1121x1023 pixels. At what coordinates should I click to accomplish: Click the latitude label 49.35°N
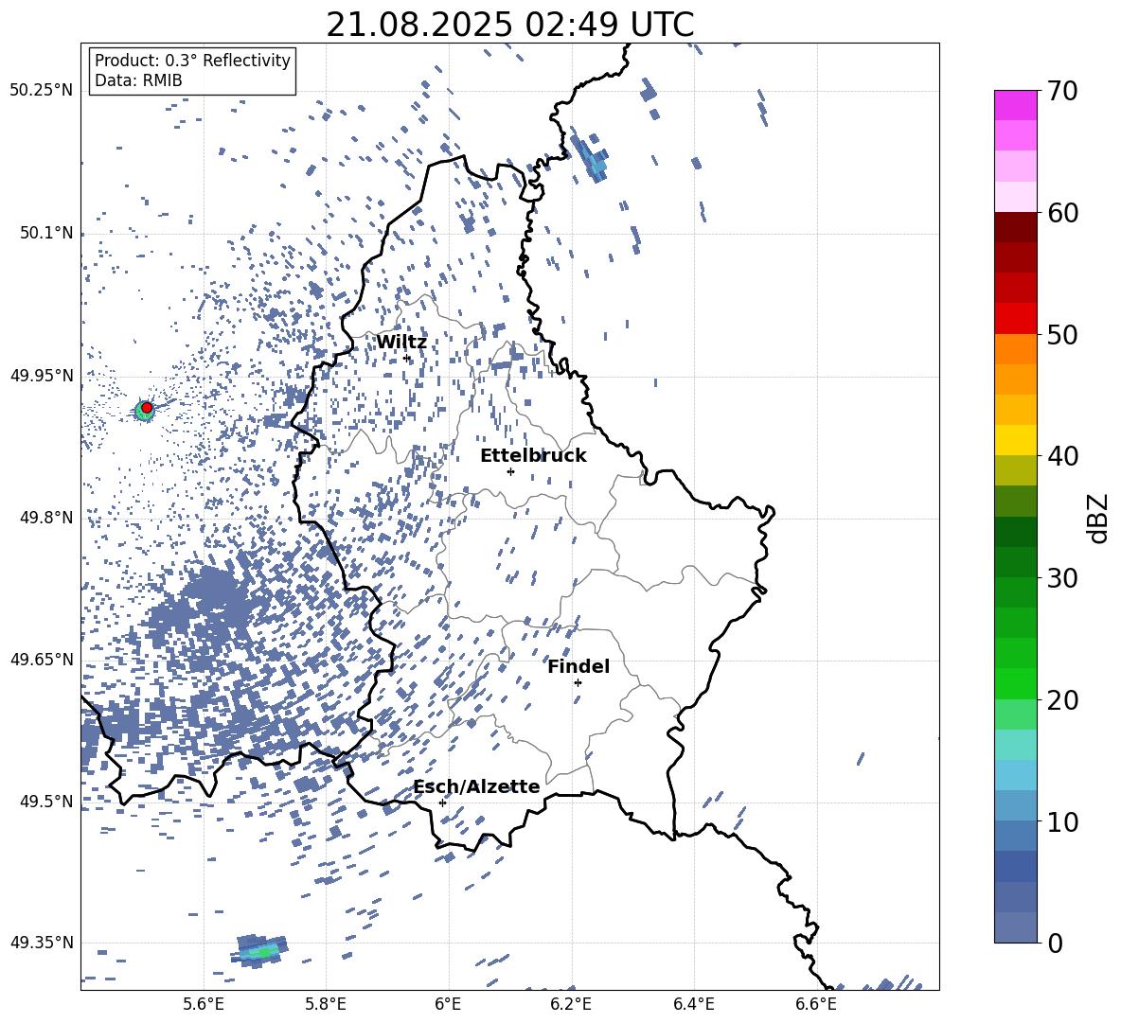tap(42, 943)
